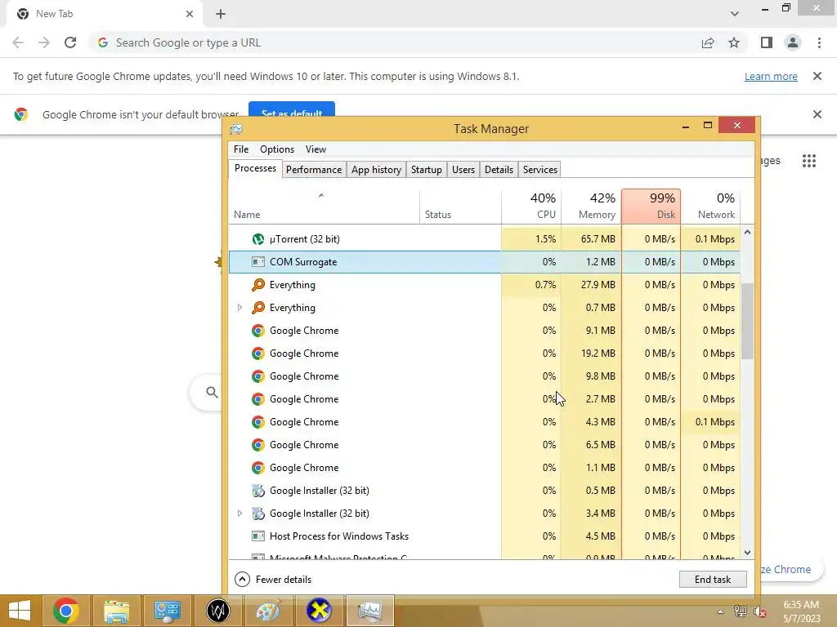Expand the second Google Installer process group
837x627 pixels.
pyautogui.click(x=239, y=514)
